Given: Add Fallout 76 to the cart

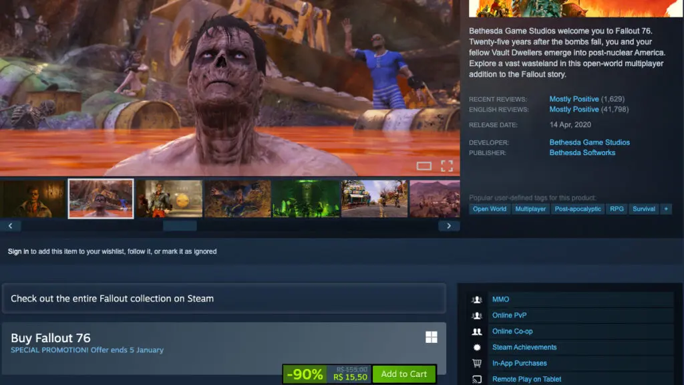Looking at the screenshot, I should point(404,374).
